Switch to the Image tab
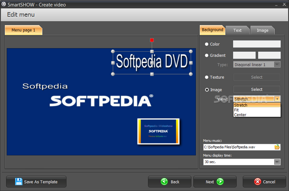 click(262, 30)
